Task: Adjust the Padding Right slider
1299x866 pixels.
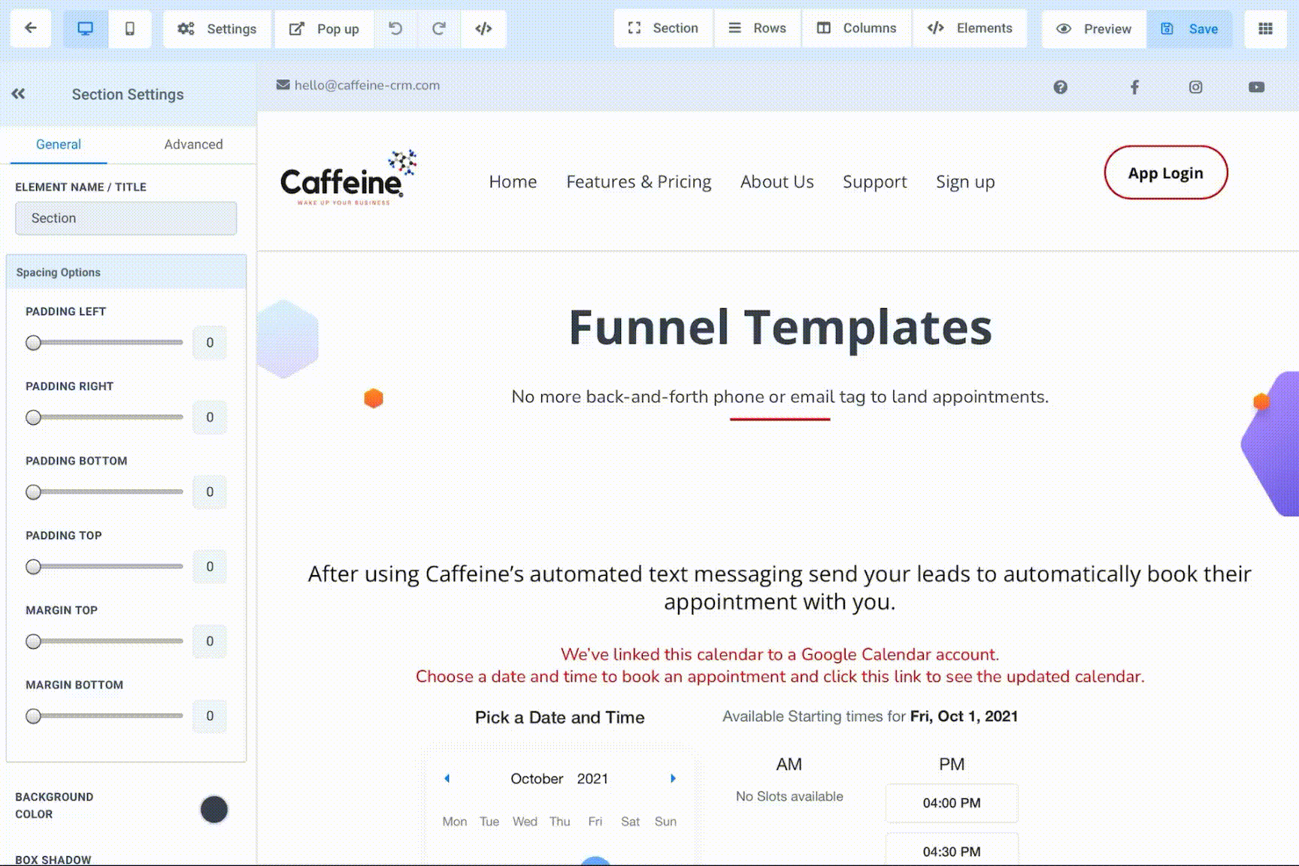Action: point(104,417)
